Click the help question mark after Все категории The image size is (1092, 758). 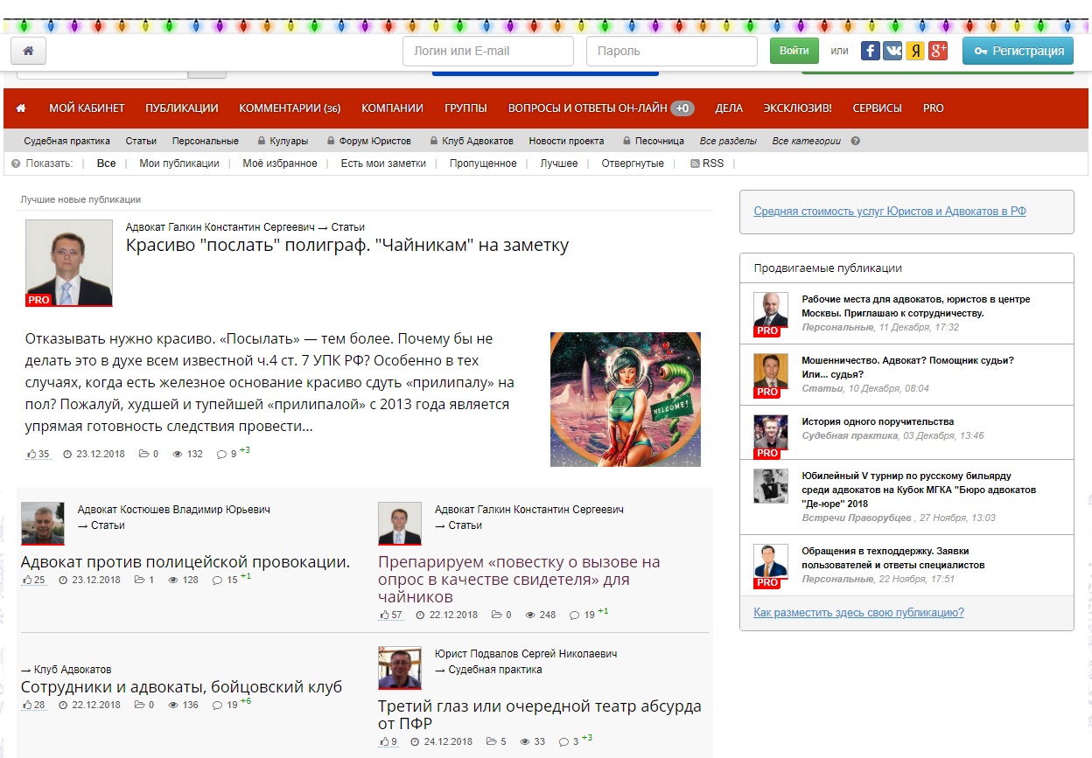855,141
